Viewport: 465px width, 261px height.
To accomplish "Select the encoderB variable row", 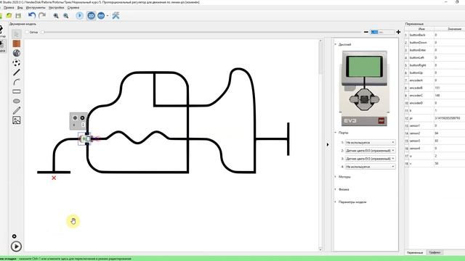I will point(434,88).
